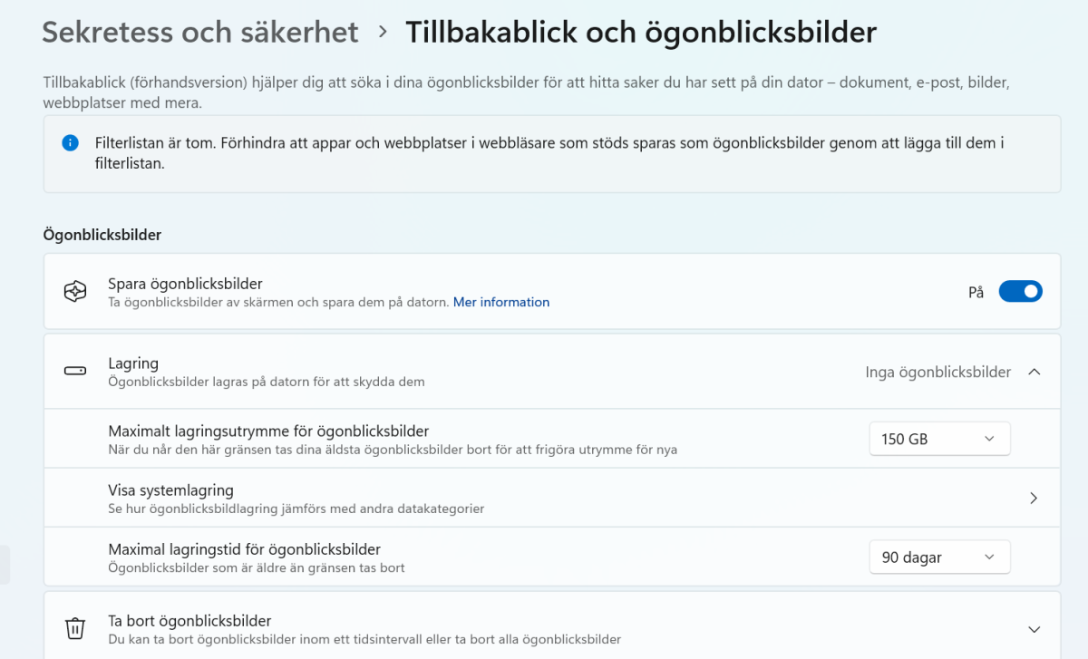The image size is (1088, 659).
Task: Go back to Sekretess och säkerhet breadcrumb
Action: (200, 33)
